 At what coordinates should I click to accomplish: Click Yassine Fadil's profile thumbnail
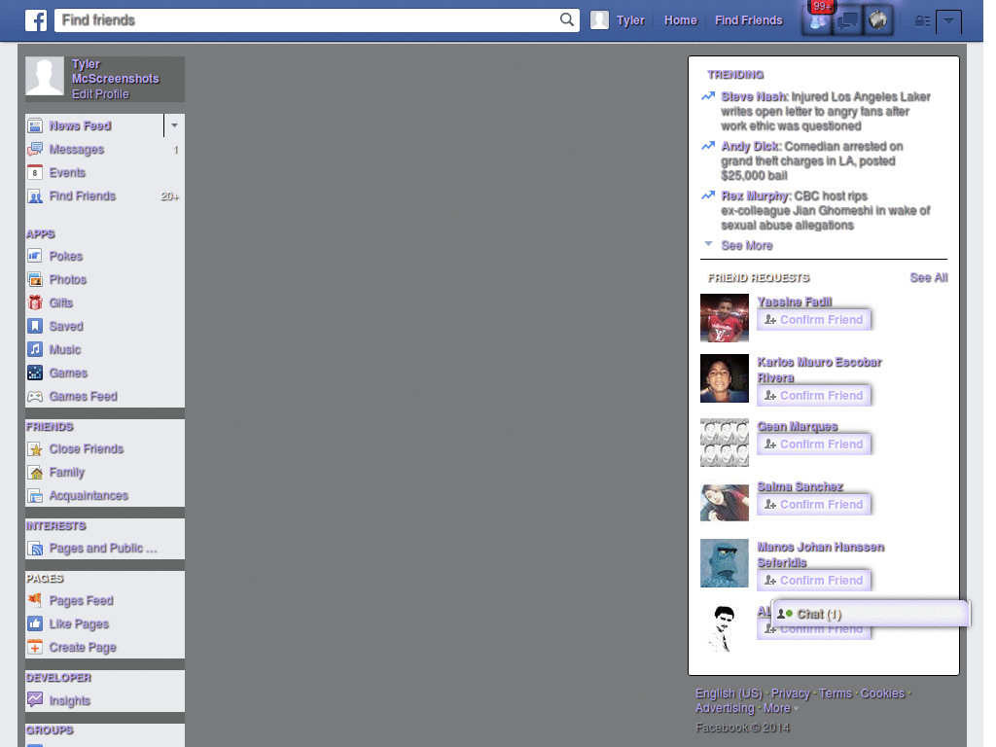pyautogui.click(x=724, y=318)
